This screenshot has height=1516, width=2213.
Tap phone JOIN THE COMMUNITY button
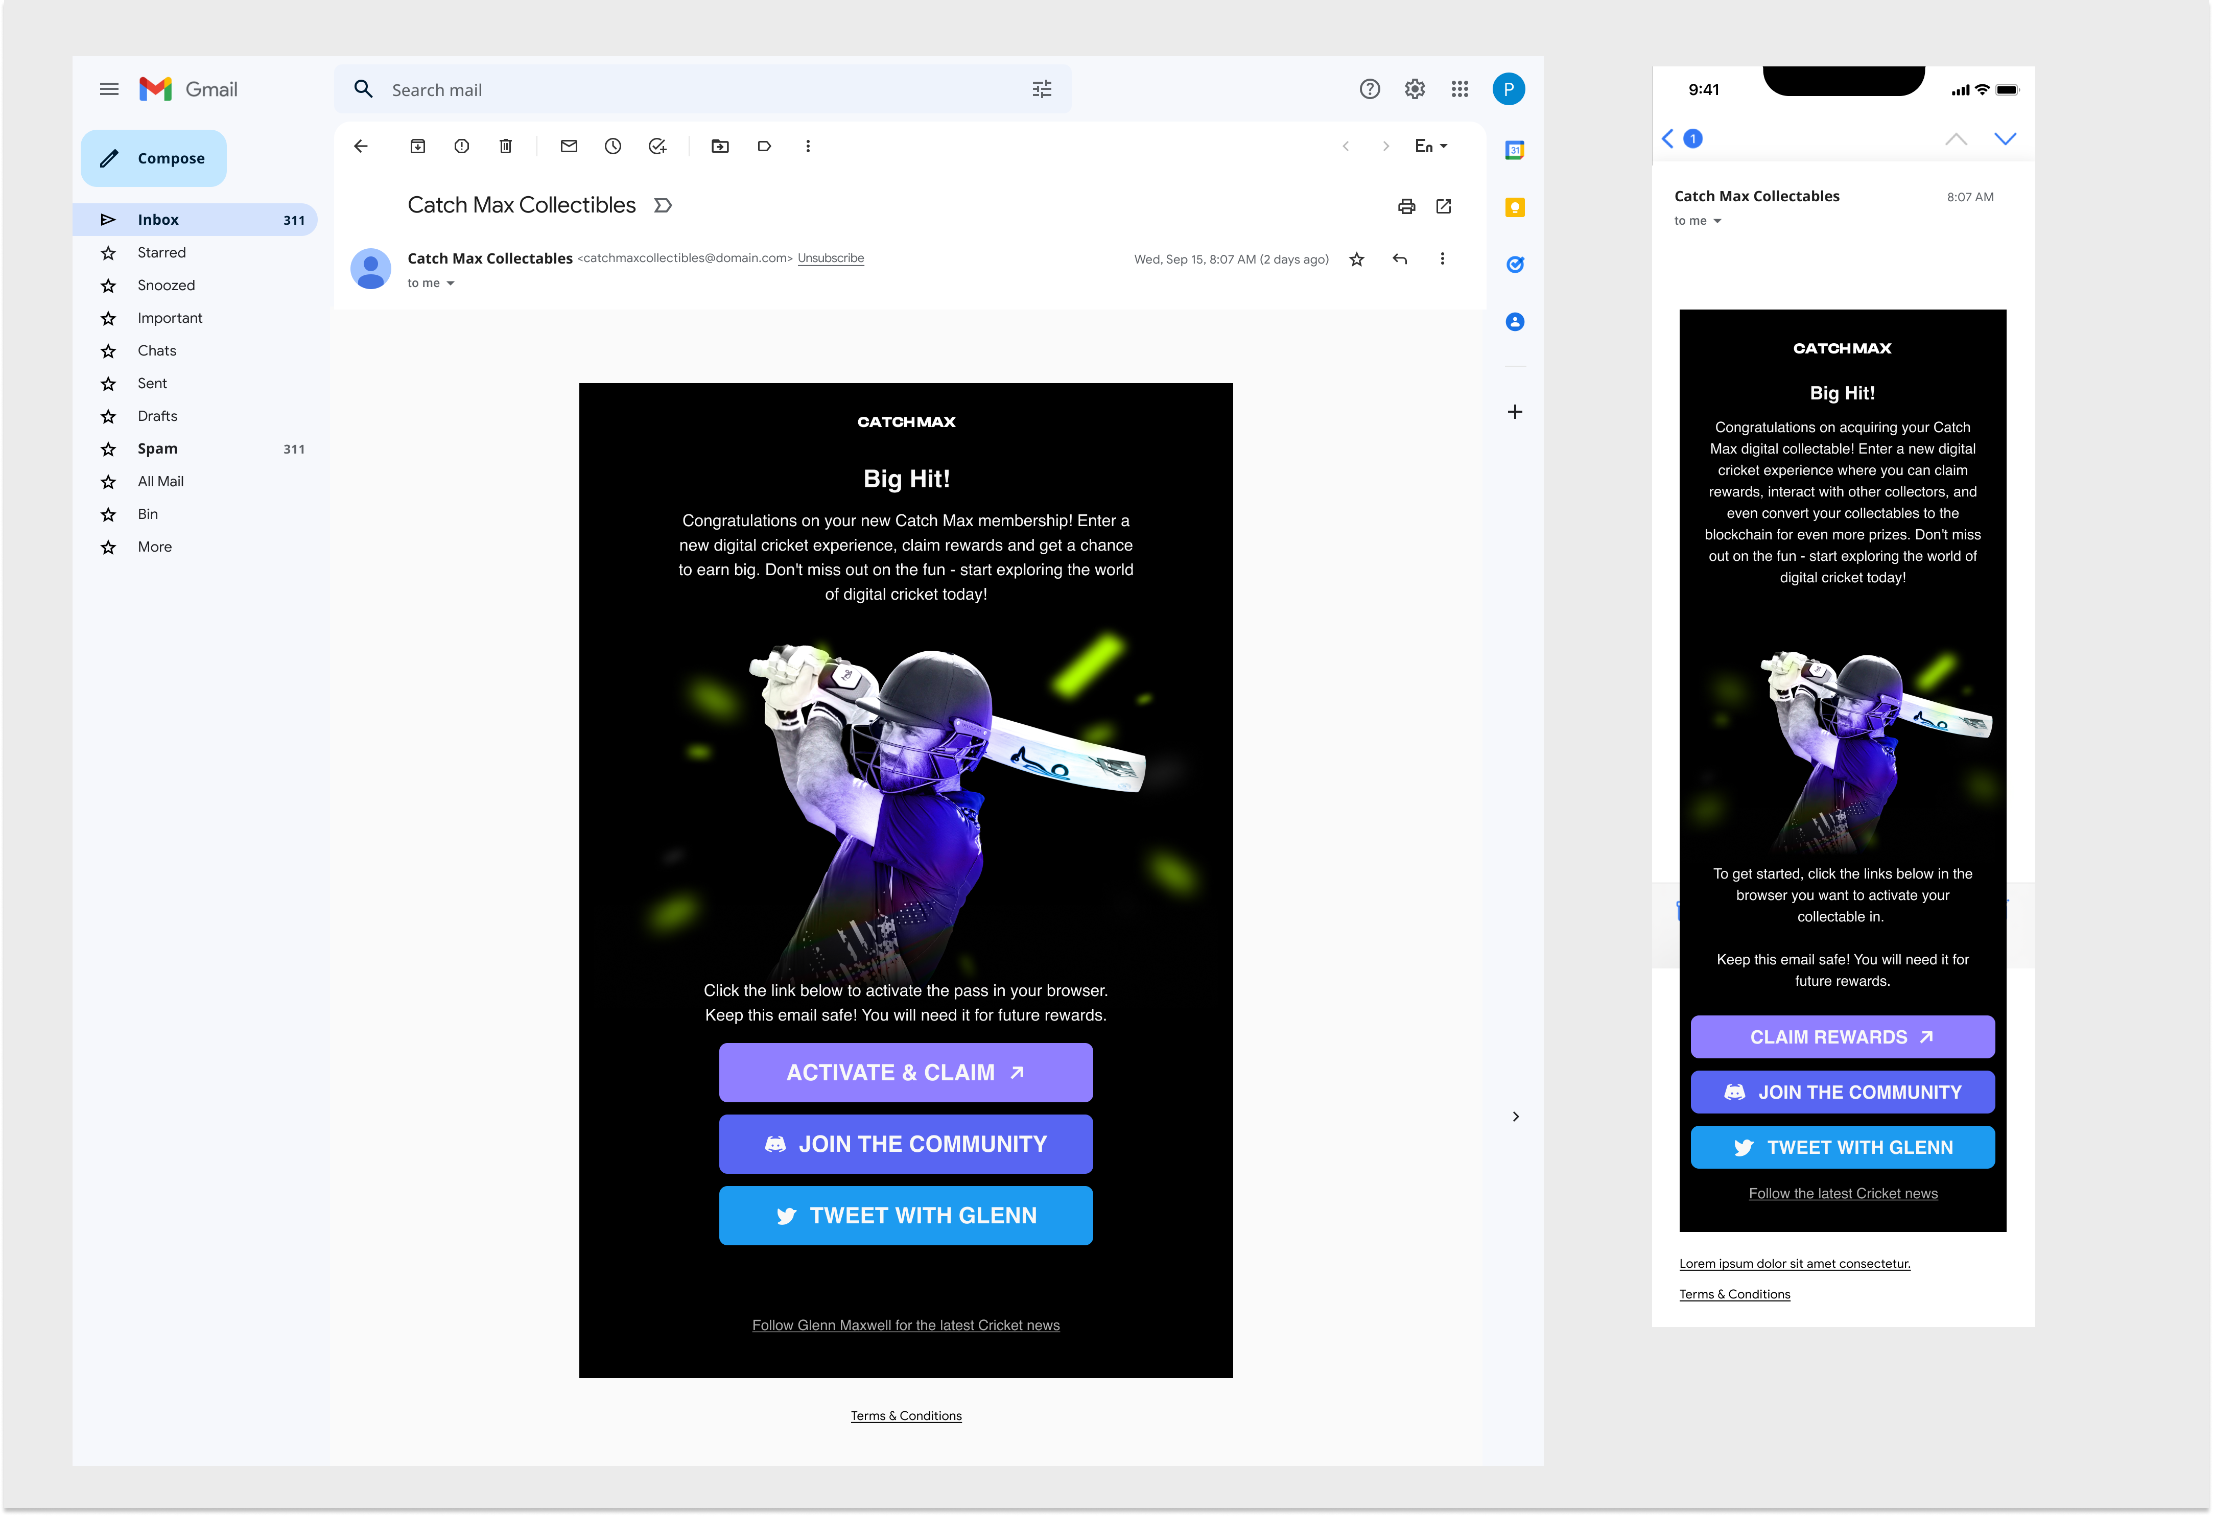click(x=1843, y=1092)
